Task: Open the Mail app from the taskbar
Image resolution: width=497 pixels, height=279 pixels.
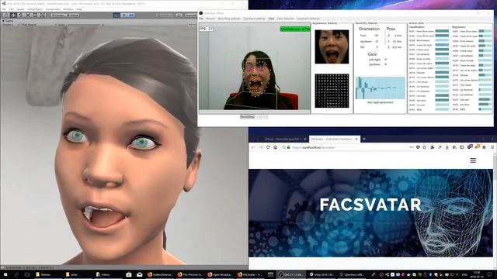Action: (140, 274)
